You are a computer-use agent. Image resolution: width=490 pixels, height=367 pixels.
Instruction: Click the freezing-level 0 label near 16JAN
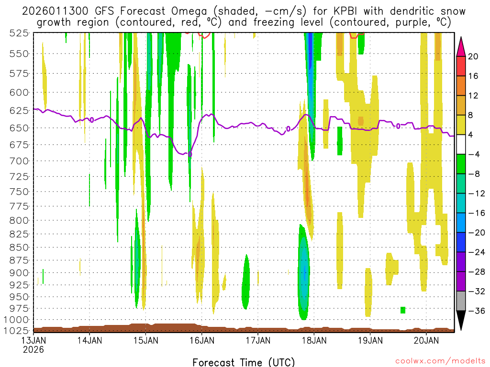(190, 154)
